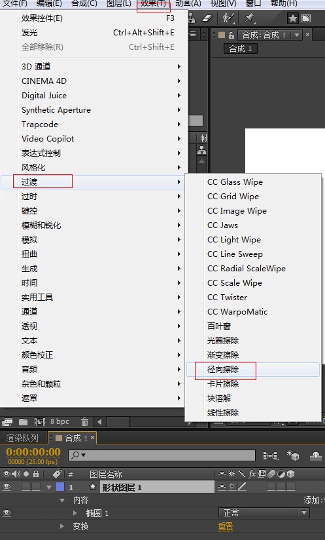The height and width of the screenshot is (540, 325).
Task: Hide 形状图层 1 with its eye icon
Action: [x=7, y=487]
